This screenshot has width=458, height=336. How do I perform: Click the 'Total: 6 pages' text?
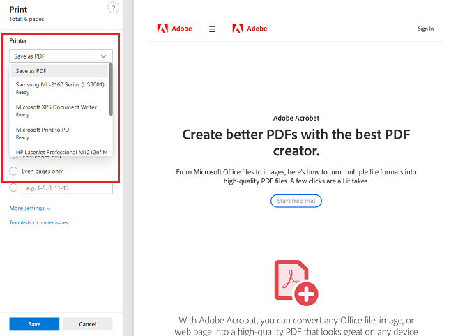(26, 19)
